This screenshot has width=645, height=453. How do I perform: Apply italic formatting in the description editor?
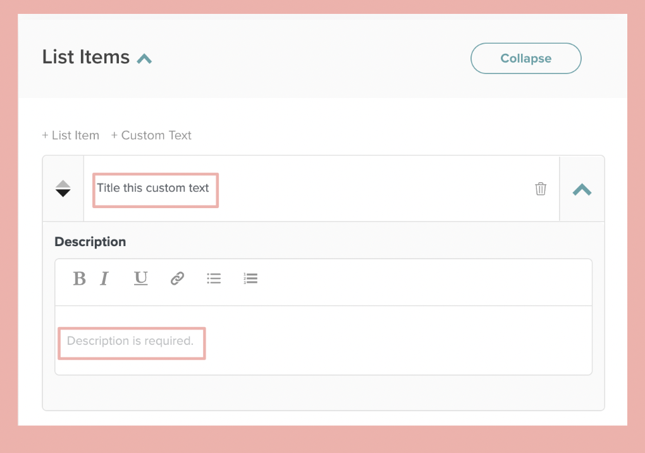[x=104, y=278]
